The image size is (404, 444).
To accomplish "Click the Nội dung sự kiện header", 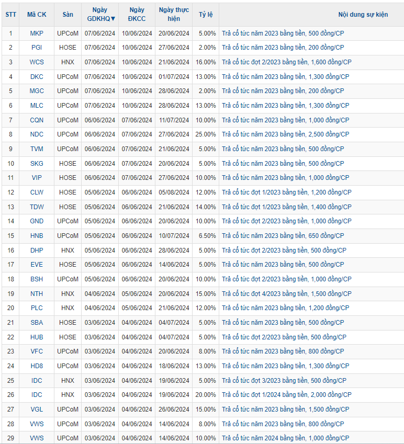I will click(363, 15).
